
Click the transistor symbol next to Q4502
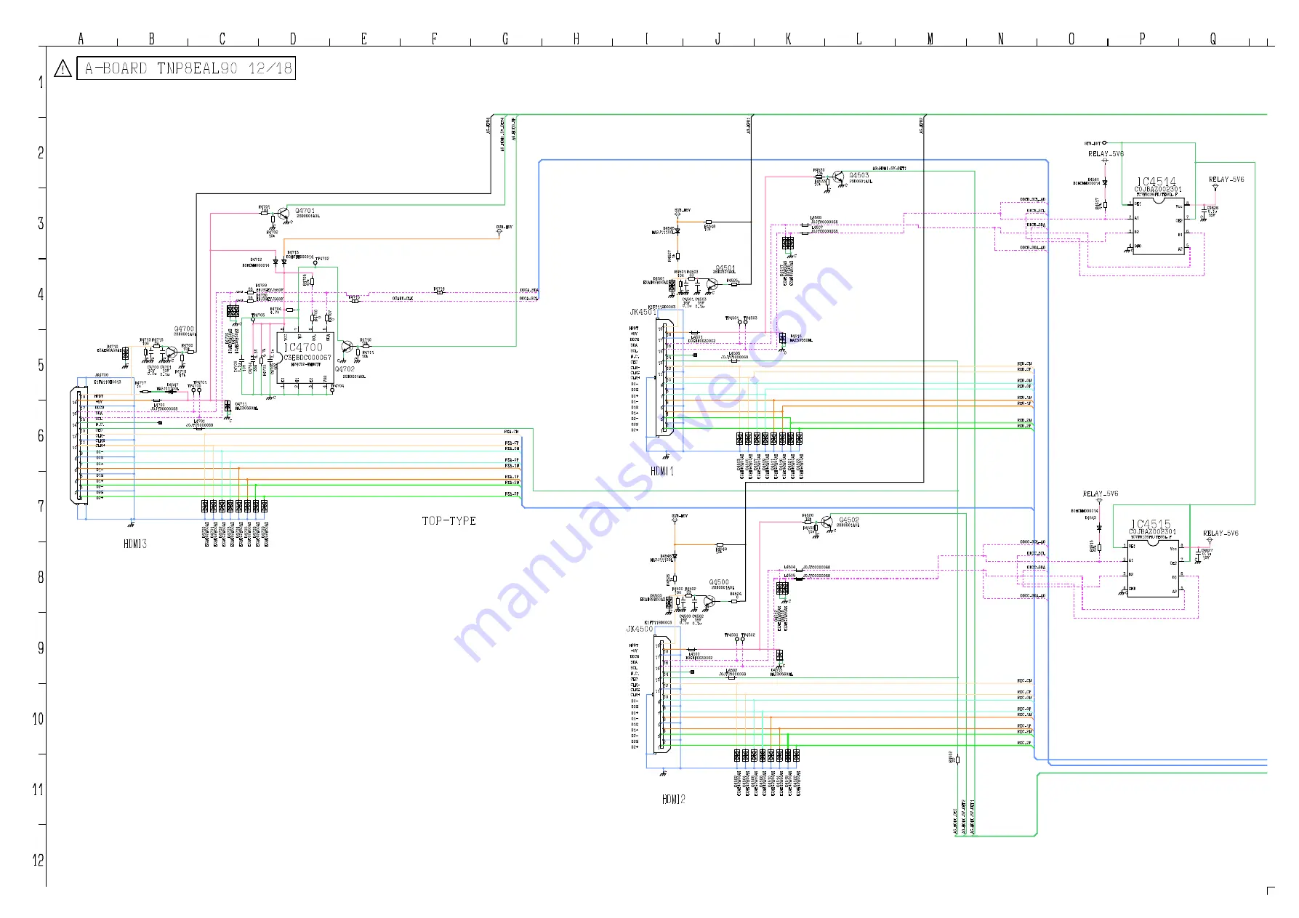tap(827, 523)
